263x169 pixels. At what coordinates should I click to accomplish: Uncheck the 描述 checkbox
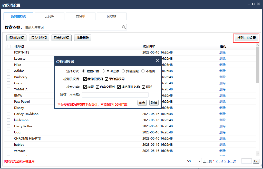pos(144,87)
